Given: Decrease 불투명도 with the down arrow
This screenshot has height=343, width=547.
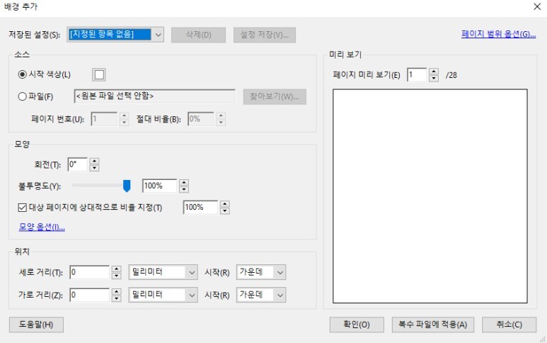Looking at the screenshot, I should click(x=184, y=189).
